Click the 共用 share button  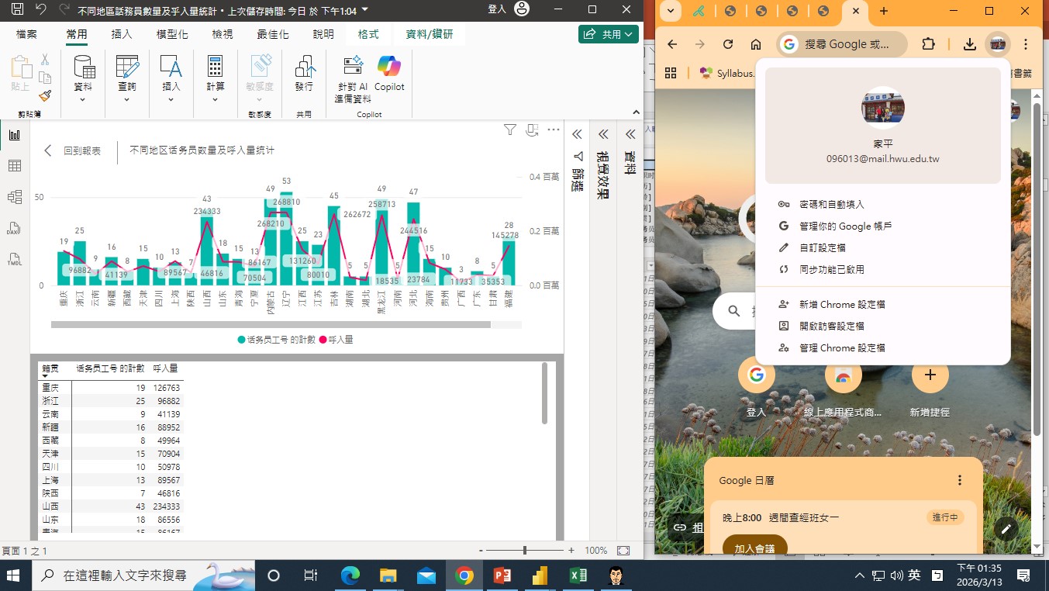point(608,35)
